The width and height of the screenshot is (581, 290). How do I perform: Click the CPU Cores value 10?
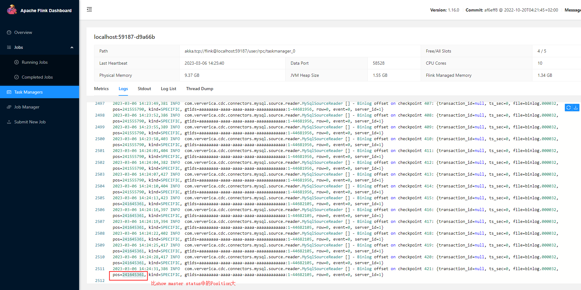coord(540,63)
